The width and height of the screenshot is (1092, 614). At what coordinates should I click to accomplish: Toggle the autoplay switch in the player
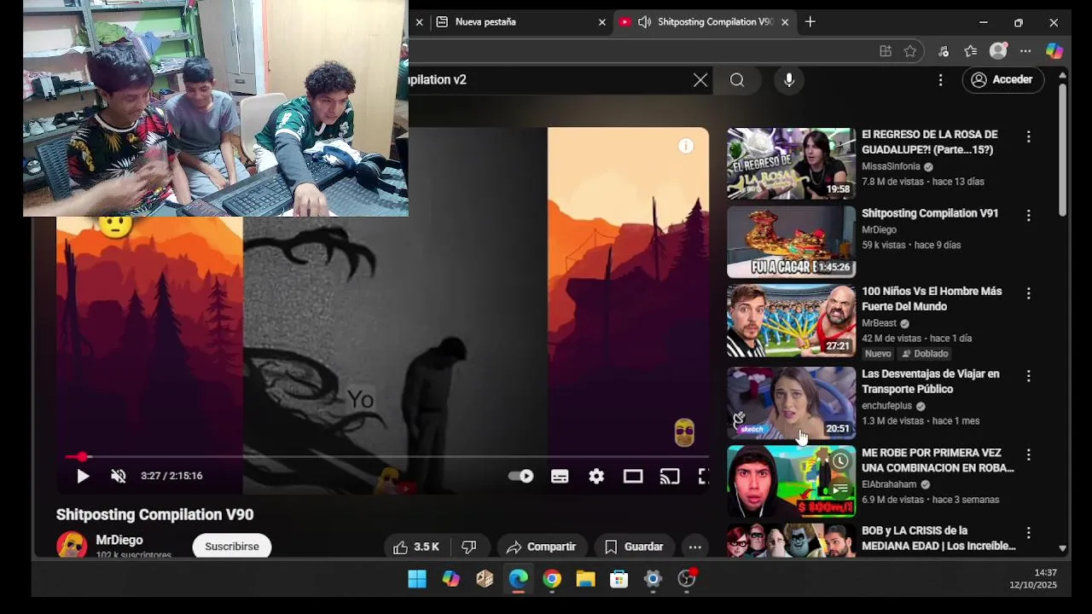[x=520, y=477]
